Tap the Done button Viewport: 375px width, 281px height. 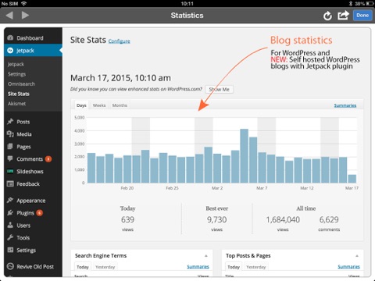tap(362, 16)
